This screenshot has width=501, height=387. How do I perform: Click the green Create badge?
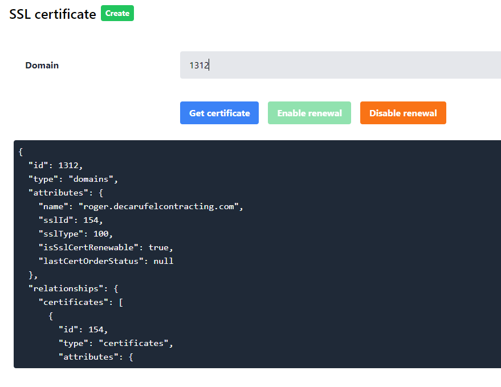tap(117, 14)
